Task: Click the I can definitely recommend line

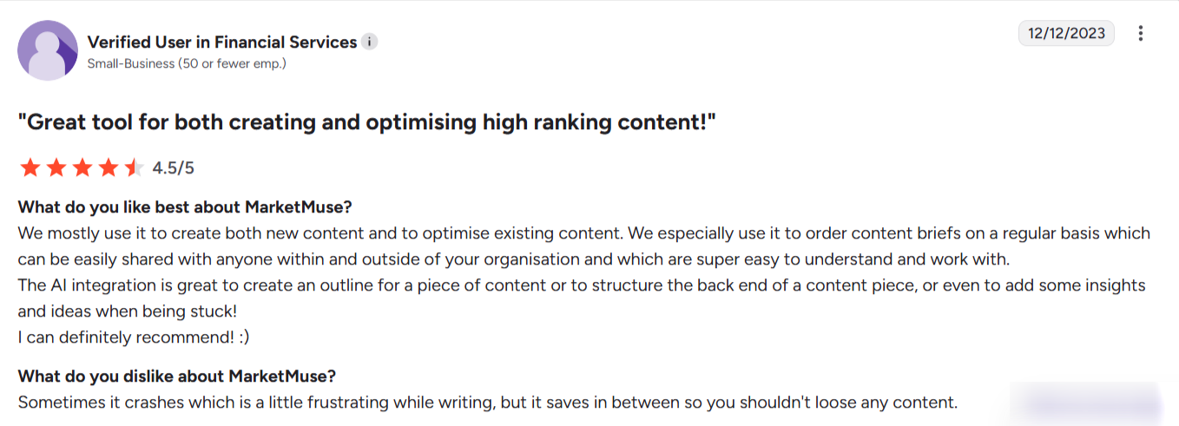Action: [x=134, y=337]
